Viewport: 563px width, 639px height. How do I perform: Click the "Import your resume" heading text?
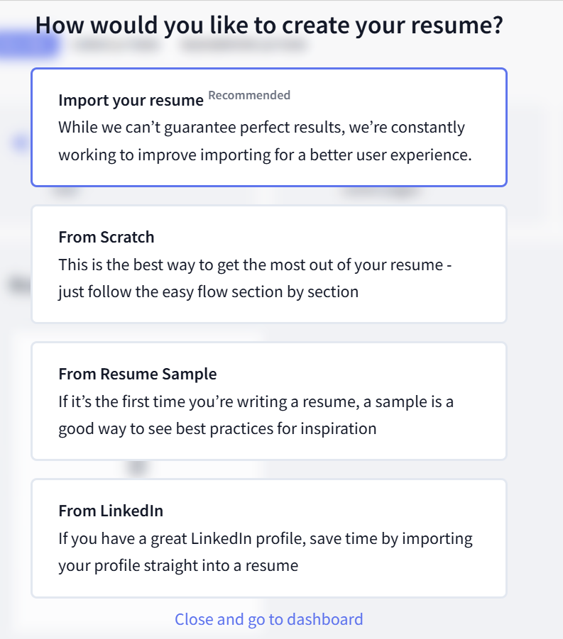[131, 101]
